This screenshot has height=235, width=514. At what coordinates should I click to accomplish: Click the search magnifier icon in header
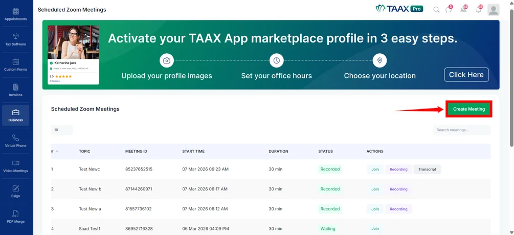[436, 10]
